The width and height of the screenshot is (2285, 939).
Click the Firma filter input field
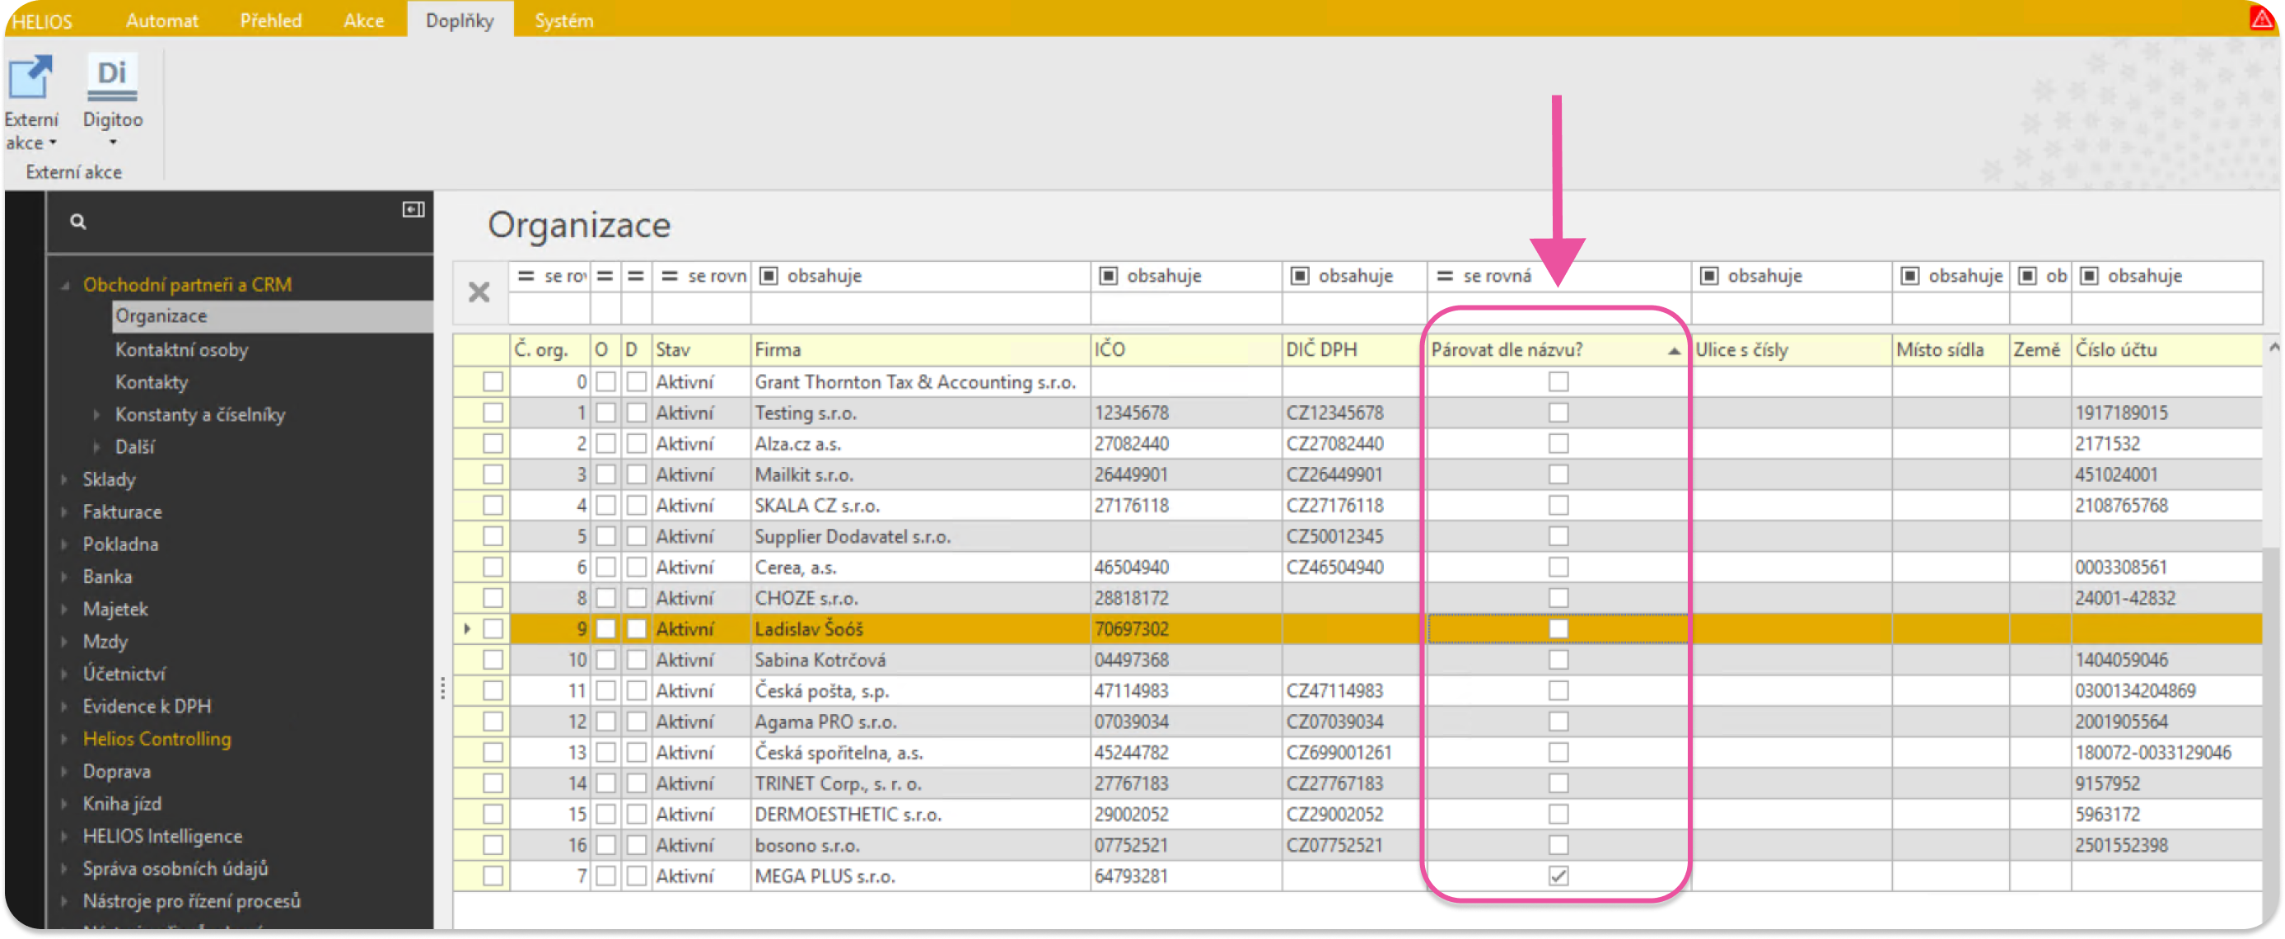coord(919,308)
